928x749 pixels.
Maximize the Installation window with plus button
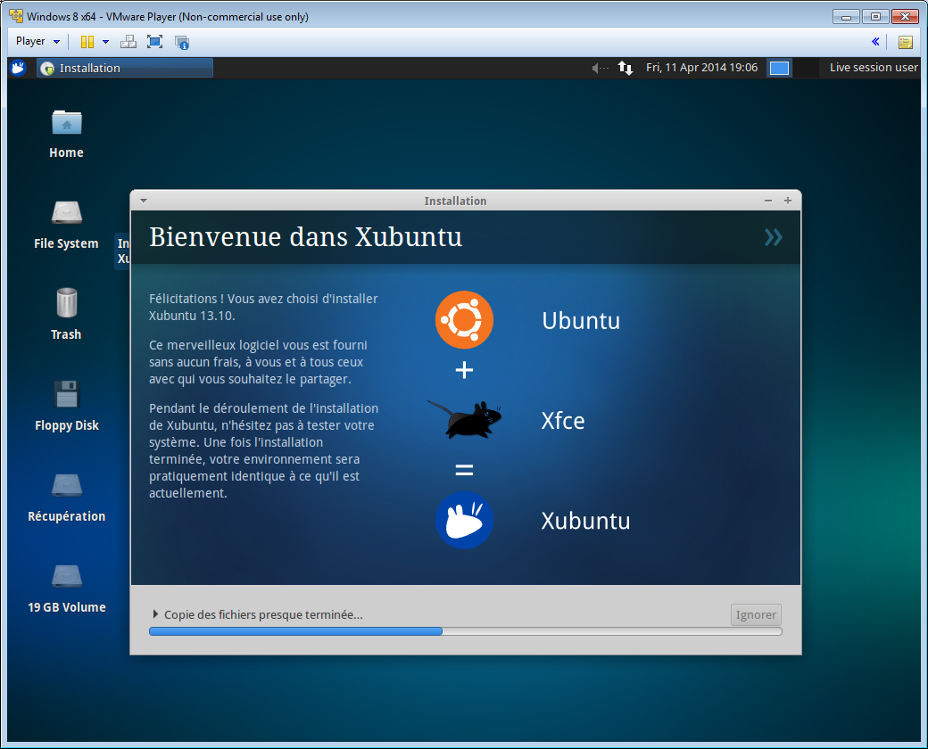[x=788, y=201]
